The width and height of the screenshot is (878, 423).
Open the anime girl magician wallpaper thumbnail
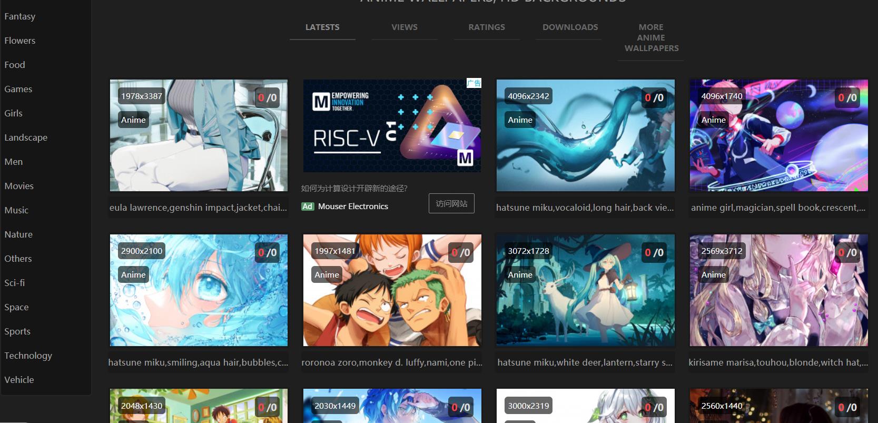click(x=779, y=135)
